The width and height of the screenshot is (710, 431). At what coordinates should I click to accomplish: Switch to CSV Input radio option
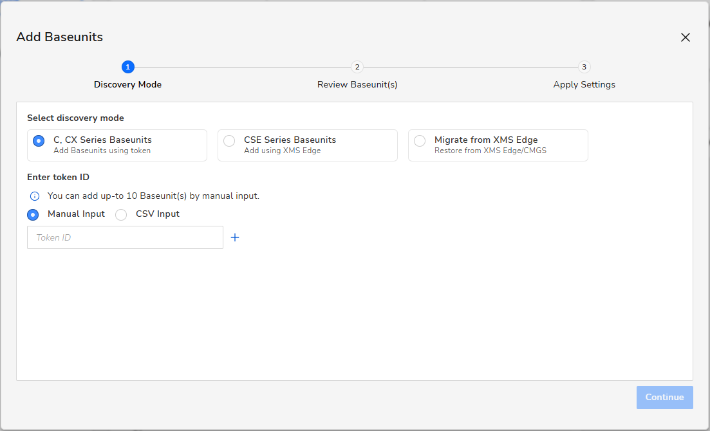(x=121, y=215)
